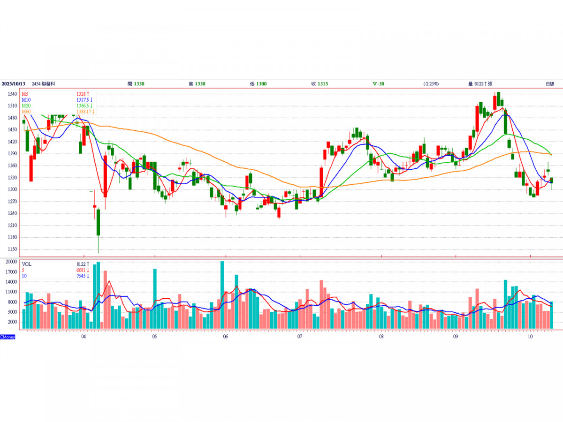Click the 10 month marker on axis
Screen dimensions: 563x422
click(x=530, y=337)
